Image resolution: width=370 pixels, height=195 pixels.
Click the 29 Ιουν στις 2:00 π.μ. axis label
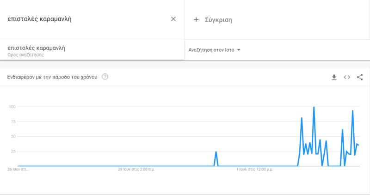point(136,169)
